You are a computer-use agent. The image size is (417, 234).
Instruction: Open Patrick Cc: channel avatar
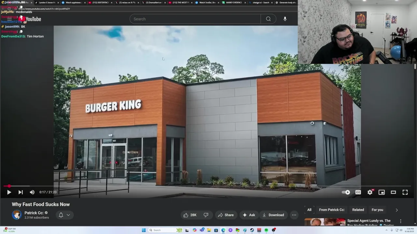17,215
